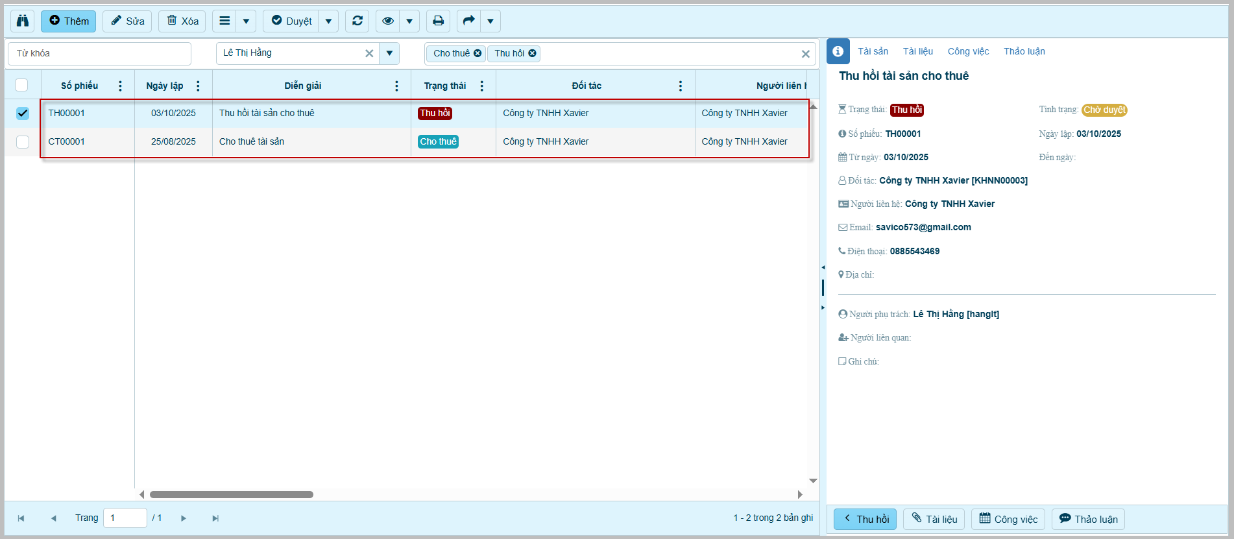Click the refresh icon in toolbar

pos(357,21)
